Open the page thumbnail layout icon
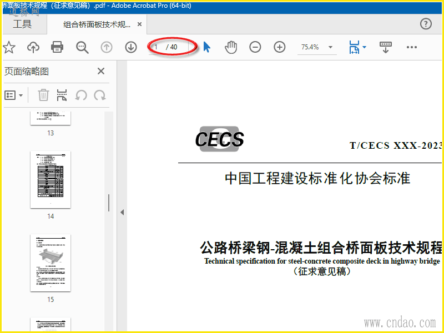Image resolution: width=444 pixels, height=333 pixels. 62,95
